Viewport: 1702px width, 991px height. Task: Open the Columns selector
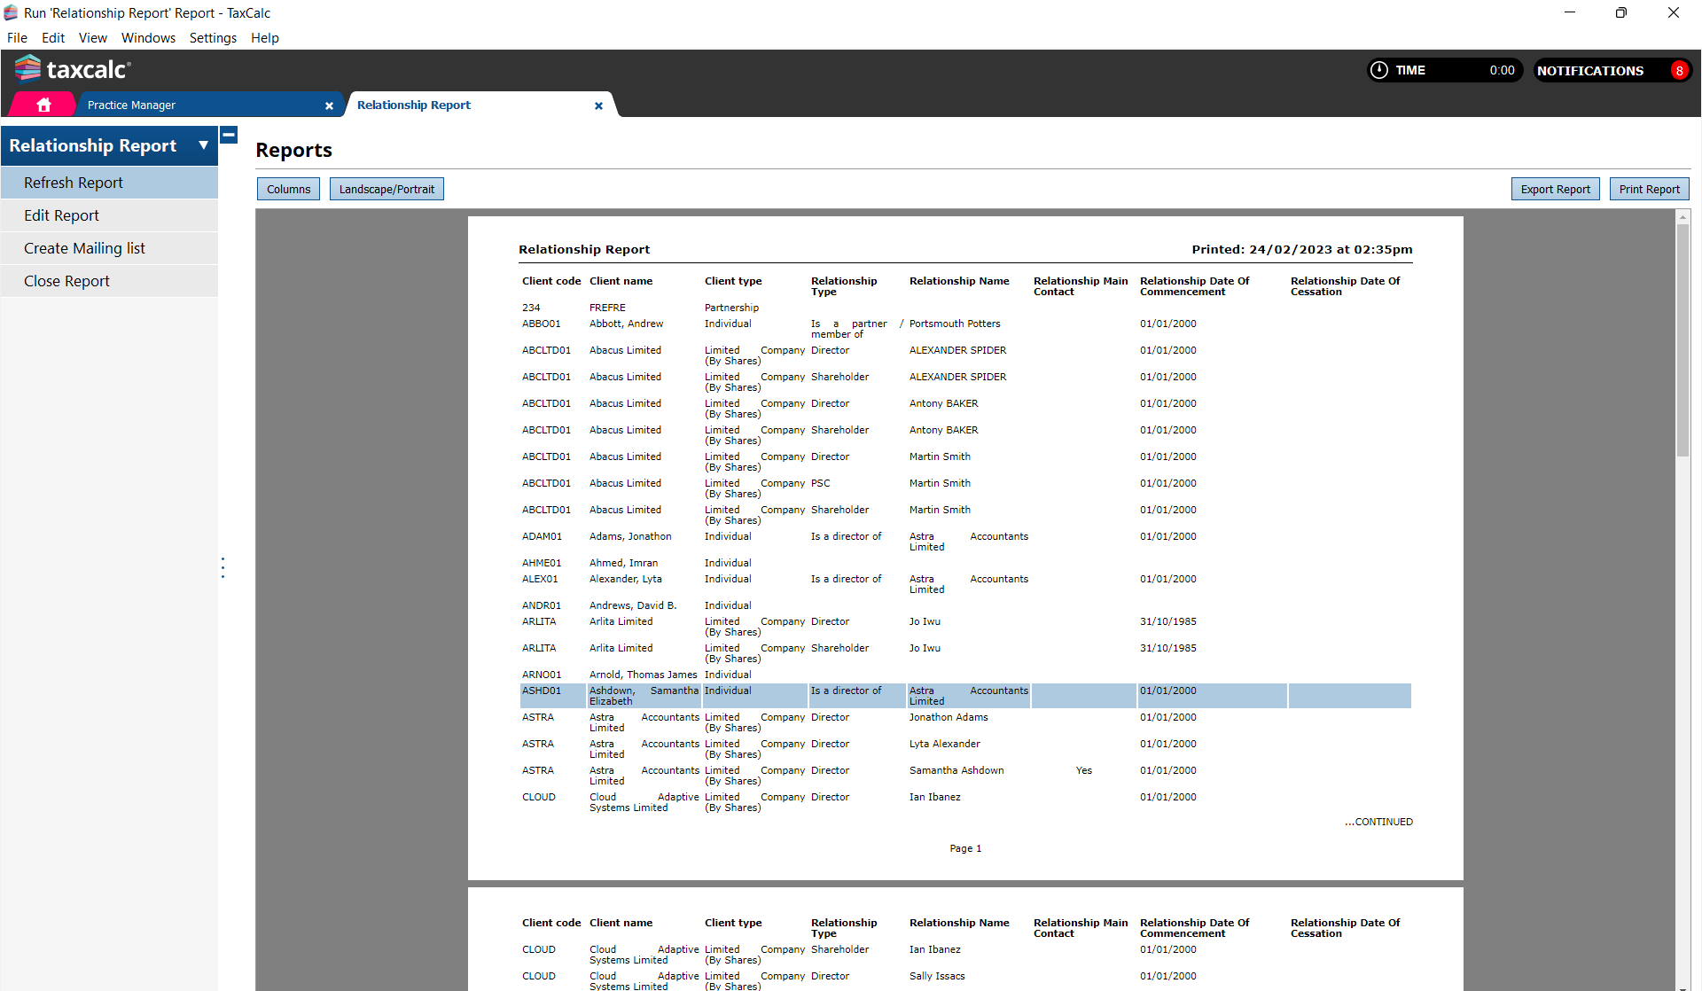(288, 189)
